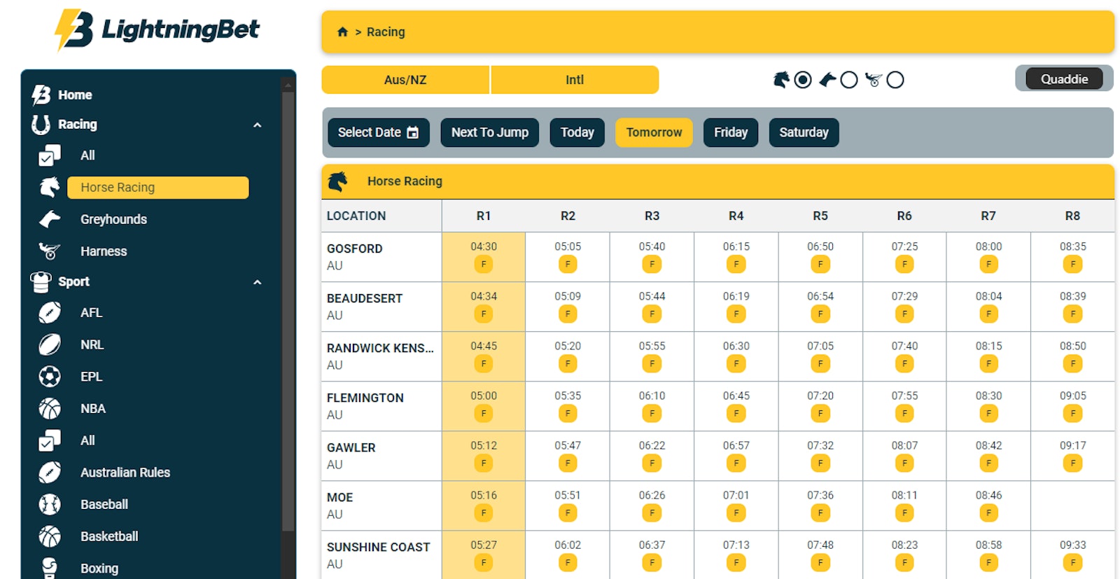This screenshot has height=579, width=1120.
Task: Collapse the Racing sidebar section
Action: point(257,125)
